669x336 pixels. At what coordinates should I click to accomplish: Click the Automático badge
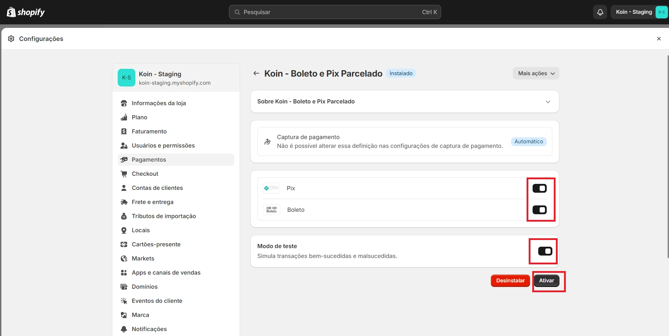tap(529, 142)
